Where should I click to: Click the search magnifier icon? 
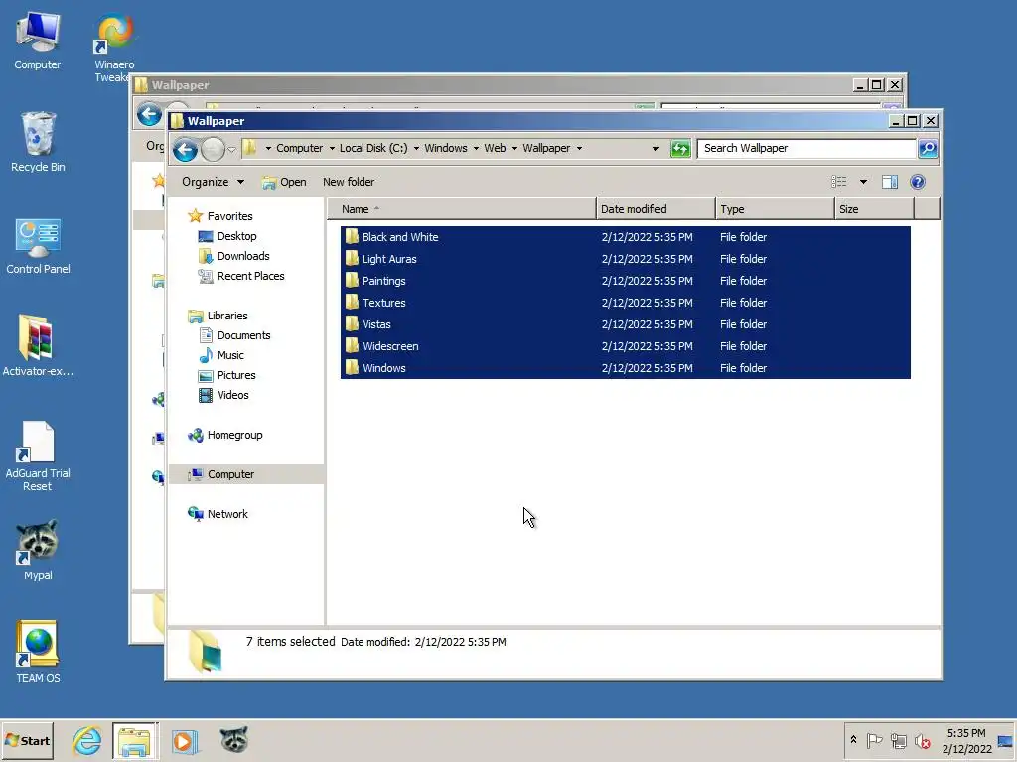click(x=928, y=149)
